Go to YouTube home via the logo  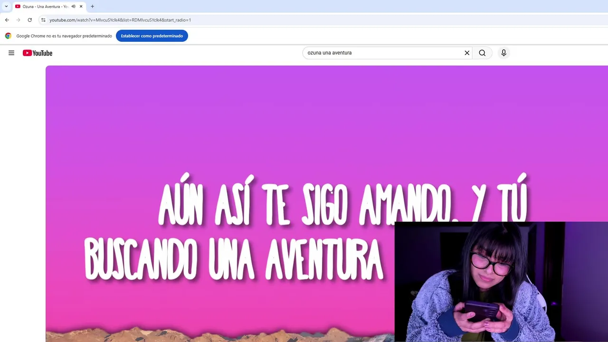point(38,53)
